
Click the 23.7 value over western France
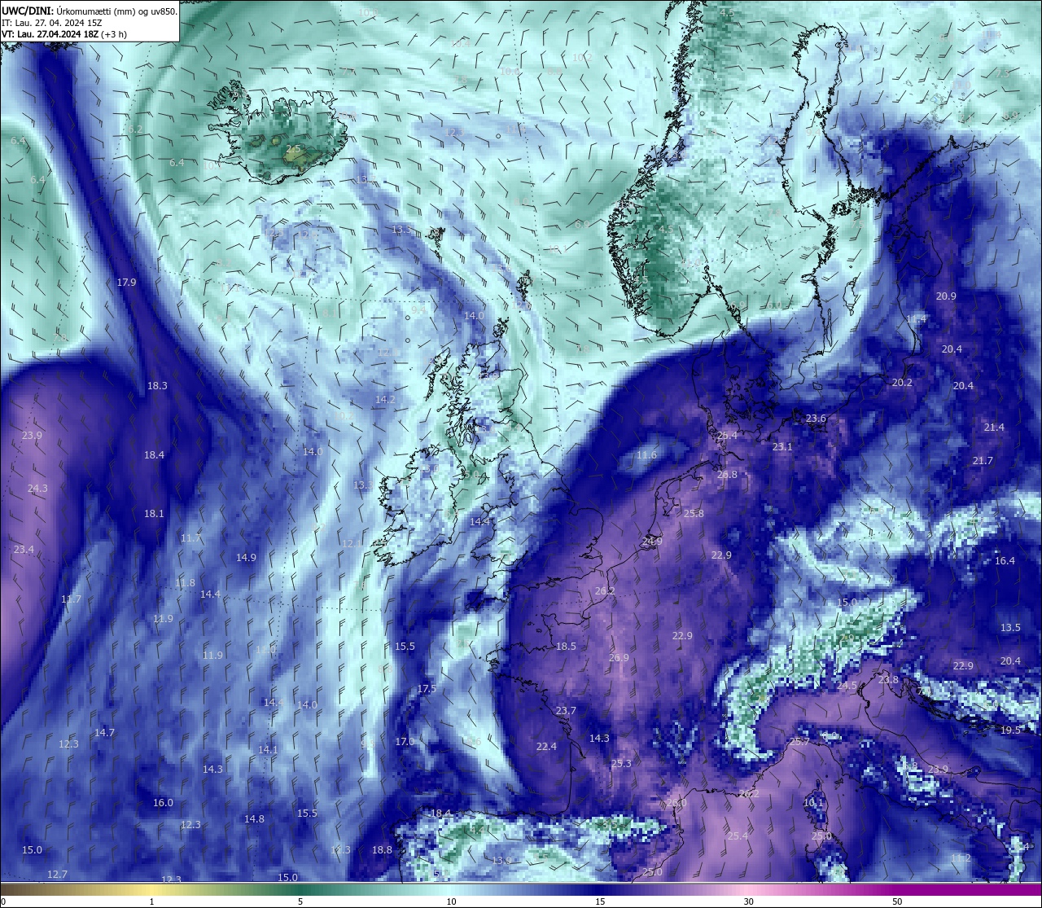point(566,711)
